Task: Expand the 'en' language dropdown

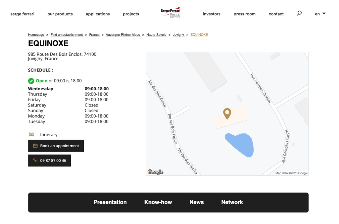Action: point(320,14)
